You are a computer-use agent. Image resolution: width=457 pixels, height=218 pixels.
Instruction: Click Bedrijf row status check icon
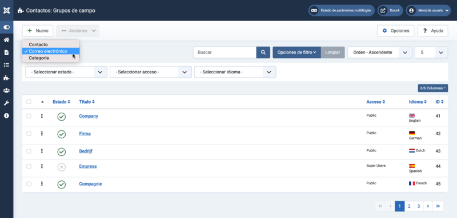point(62,152)
